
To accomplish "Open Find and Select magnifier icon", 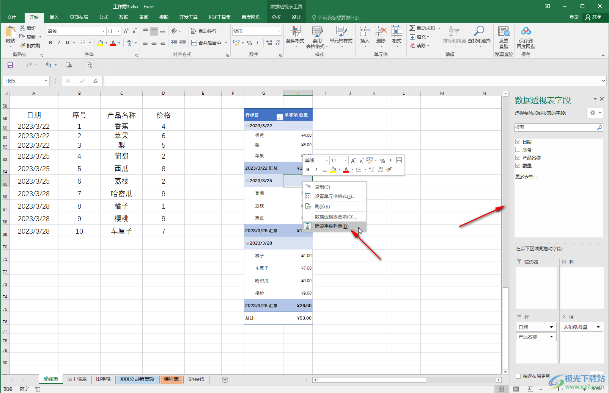I will click(x=479, y=31).
